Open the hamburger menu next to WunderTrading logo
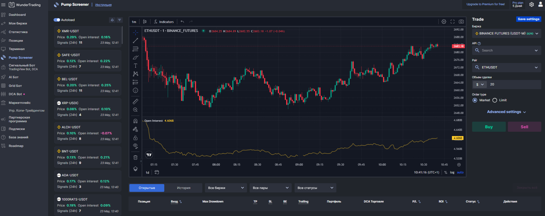The width and height of the screenshot is (545, 216). coord(3,5)
